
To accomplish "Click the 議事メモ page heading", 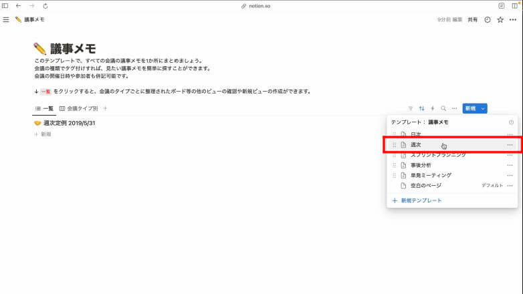I will click(73, 49).
